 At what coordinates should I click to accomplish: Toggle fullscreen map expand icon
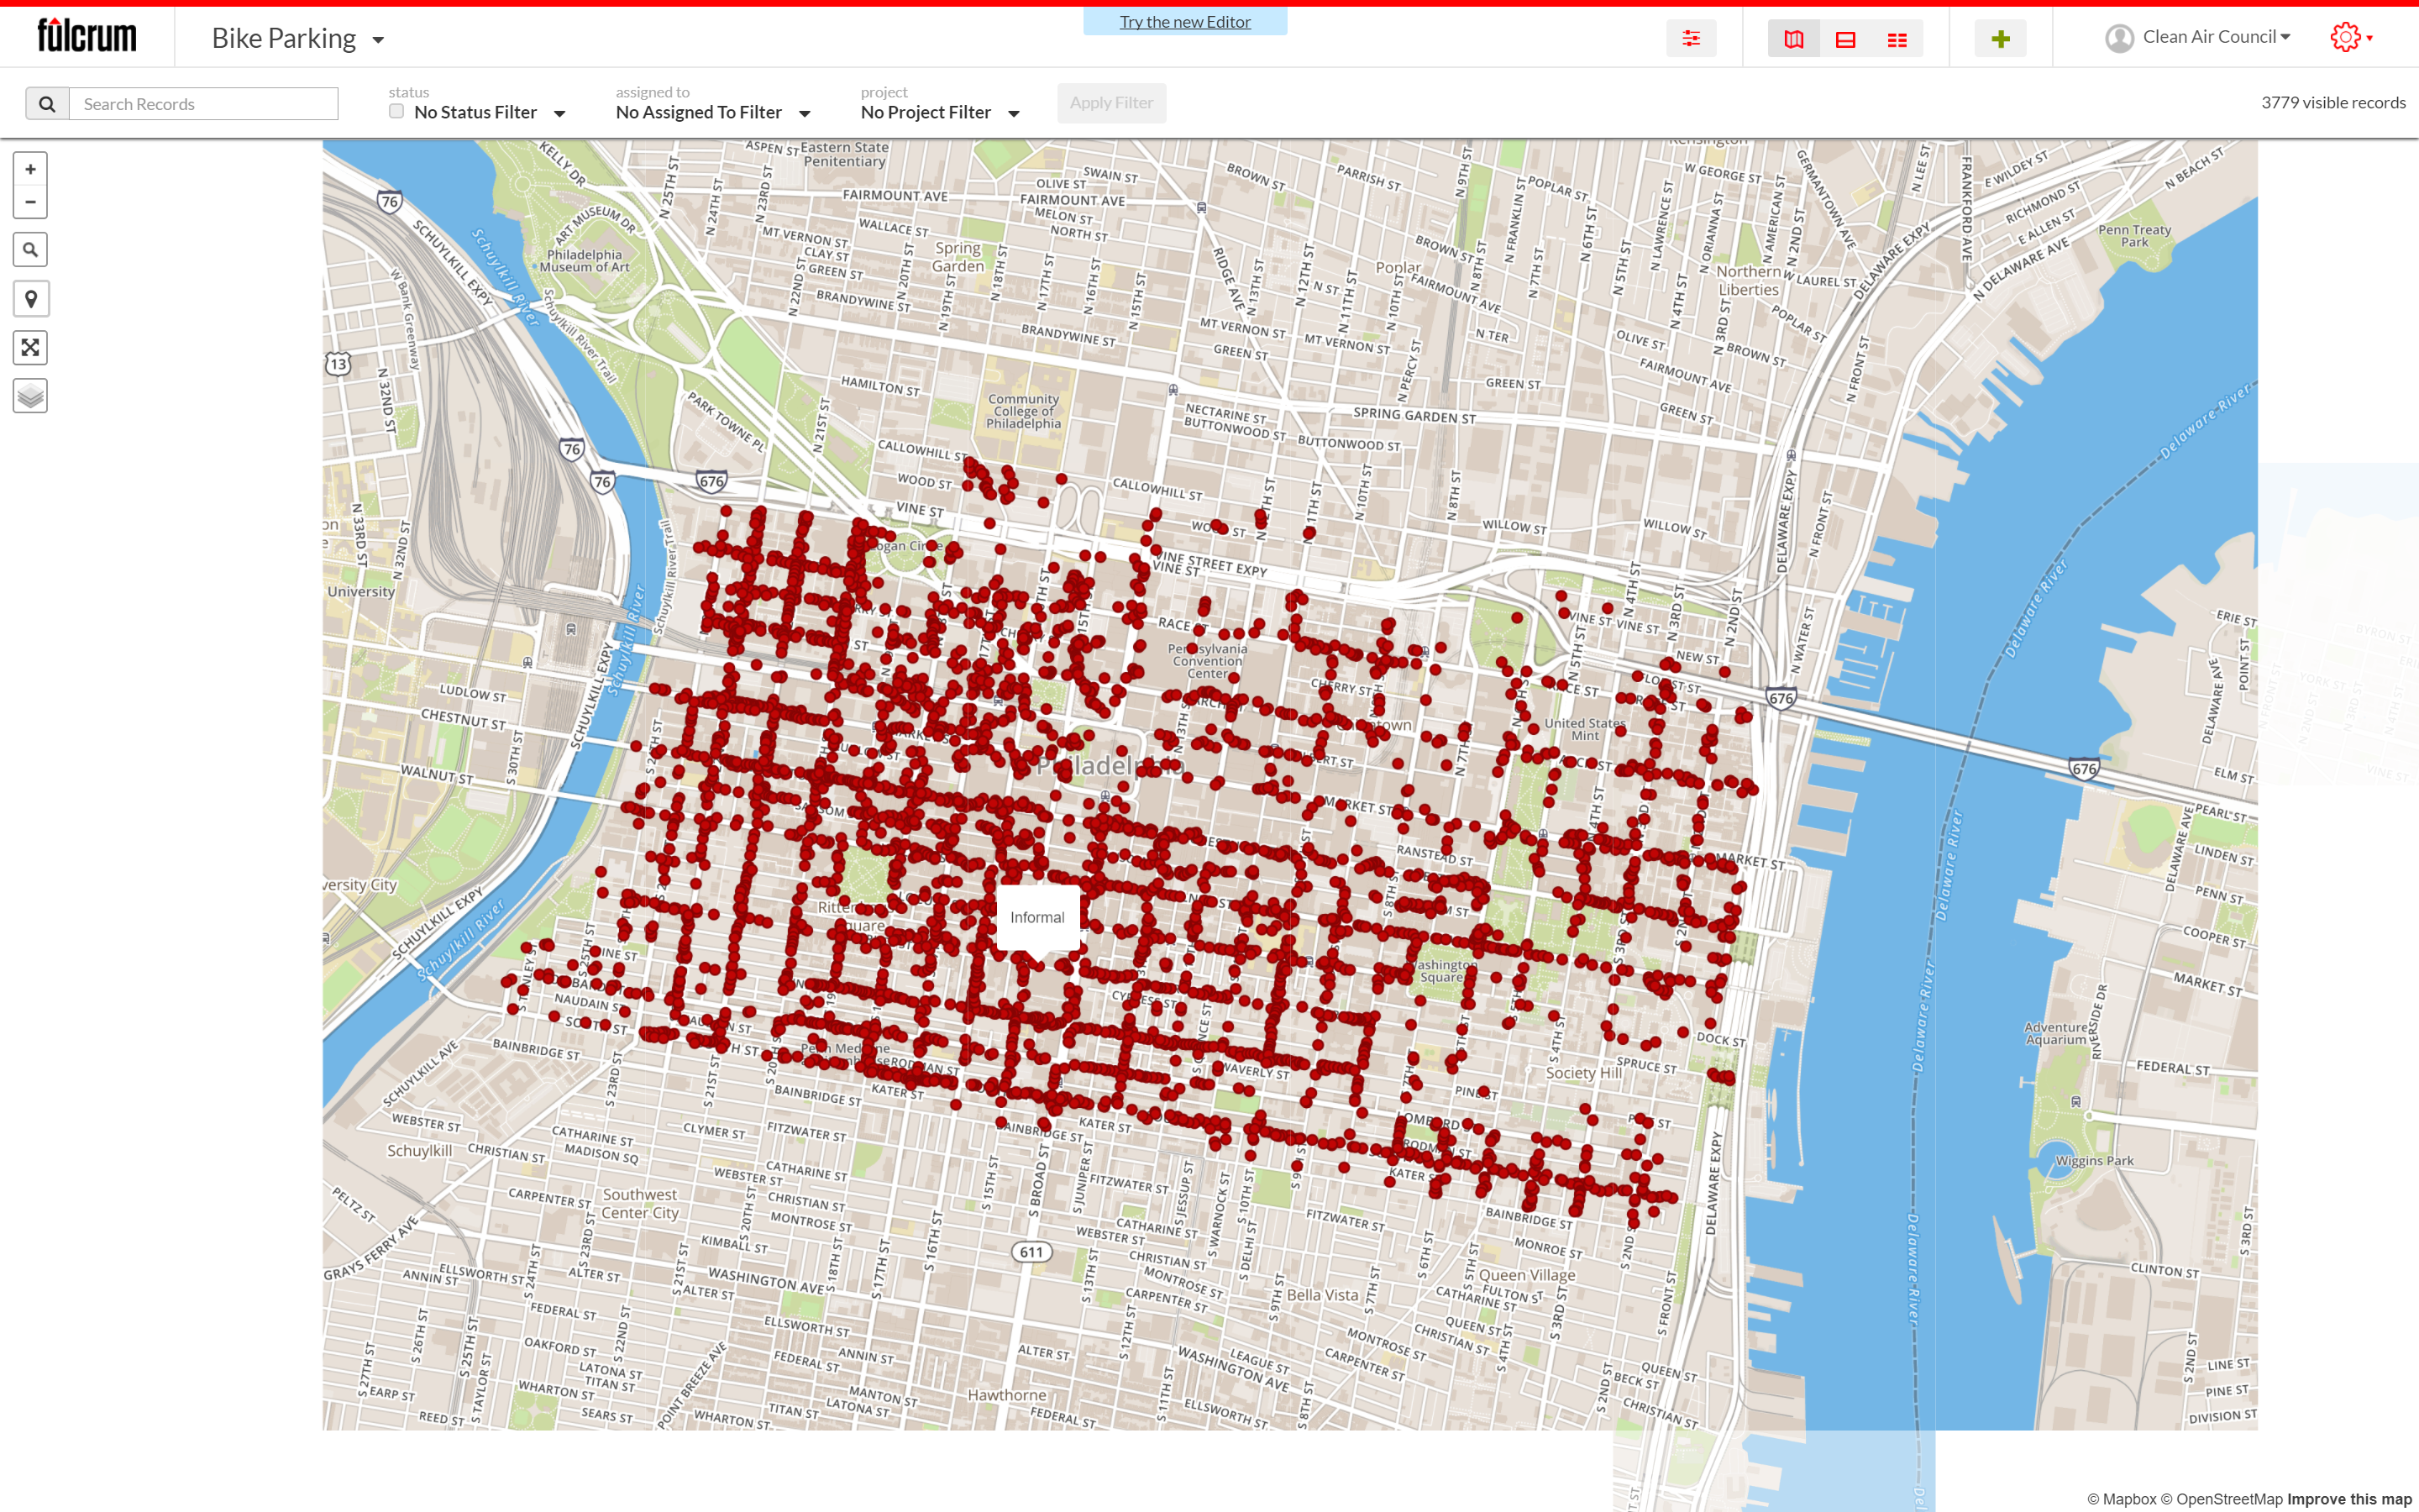(30, 348)
